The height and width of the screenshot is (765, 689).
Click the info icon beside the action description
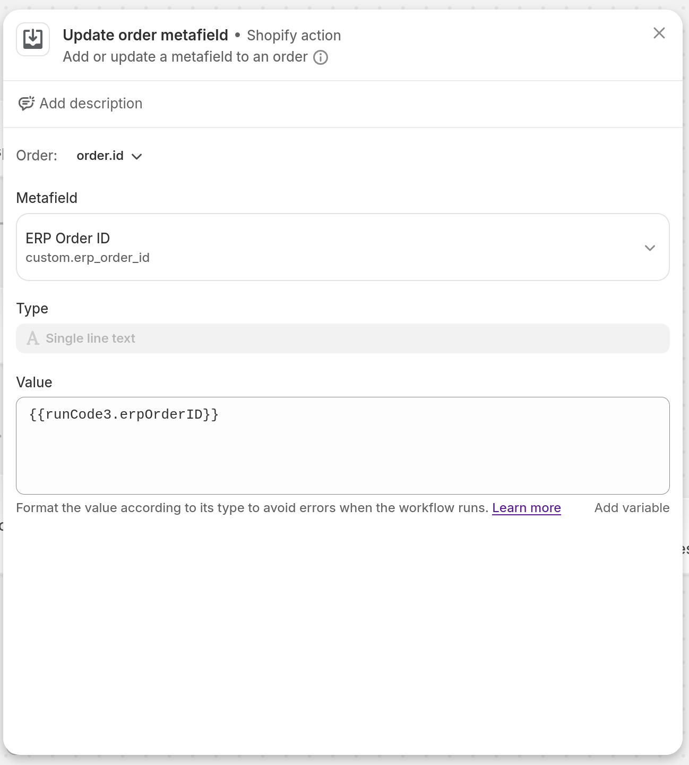pos(321,57)
